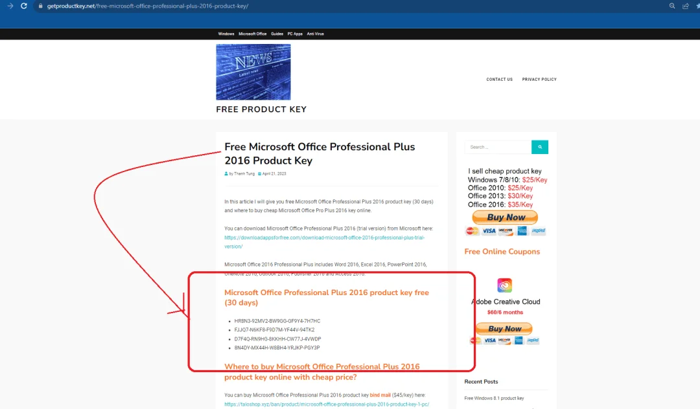Open the taloshop.xyz product key link
700x409 pixels.
pyautogui.click(x=327, y=404)
